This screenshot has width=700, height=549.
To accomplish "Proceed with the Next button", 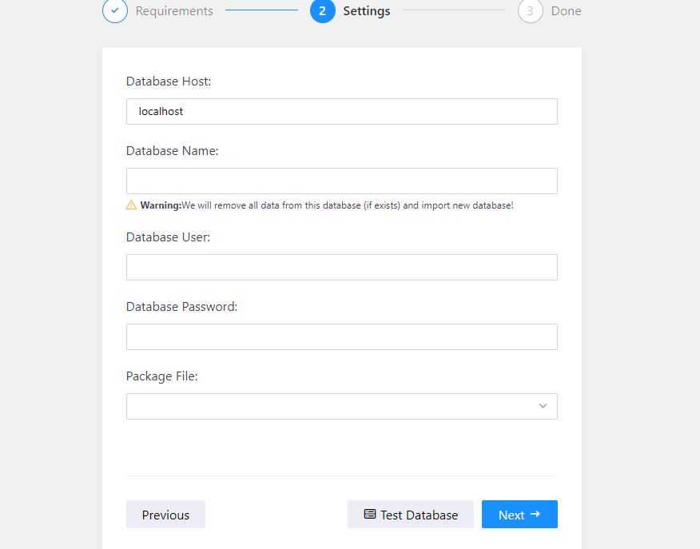I will point(519,515).
